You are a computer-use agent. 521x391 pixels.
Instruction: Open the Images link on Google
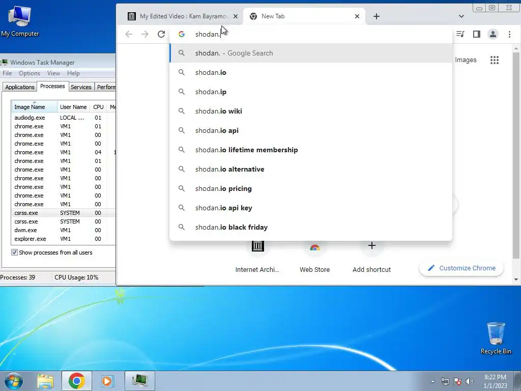[466, 60]
